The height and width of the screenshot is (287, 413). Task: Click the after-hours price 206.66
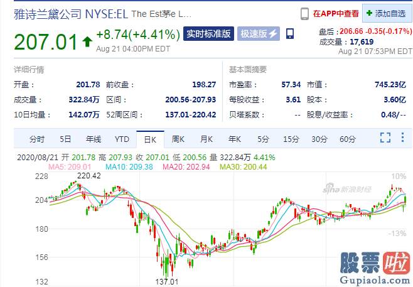351,31
